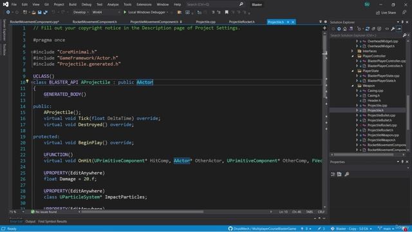Click the Solution Explorer Home icon
412x232 pixels.
pyautogui.click(x=345, y=28)
